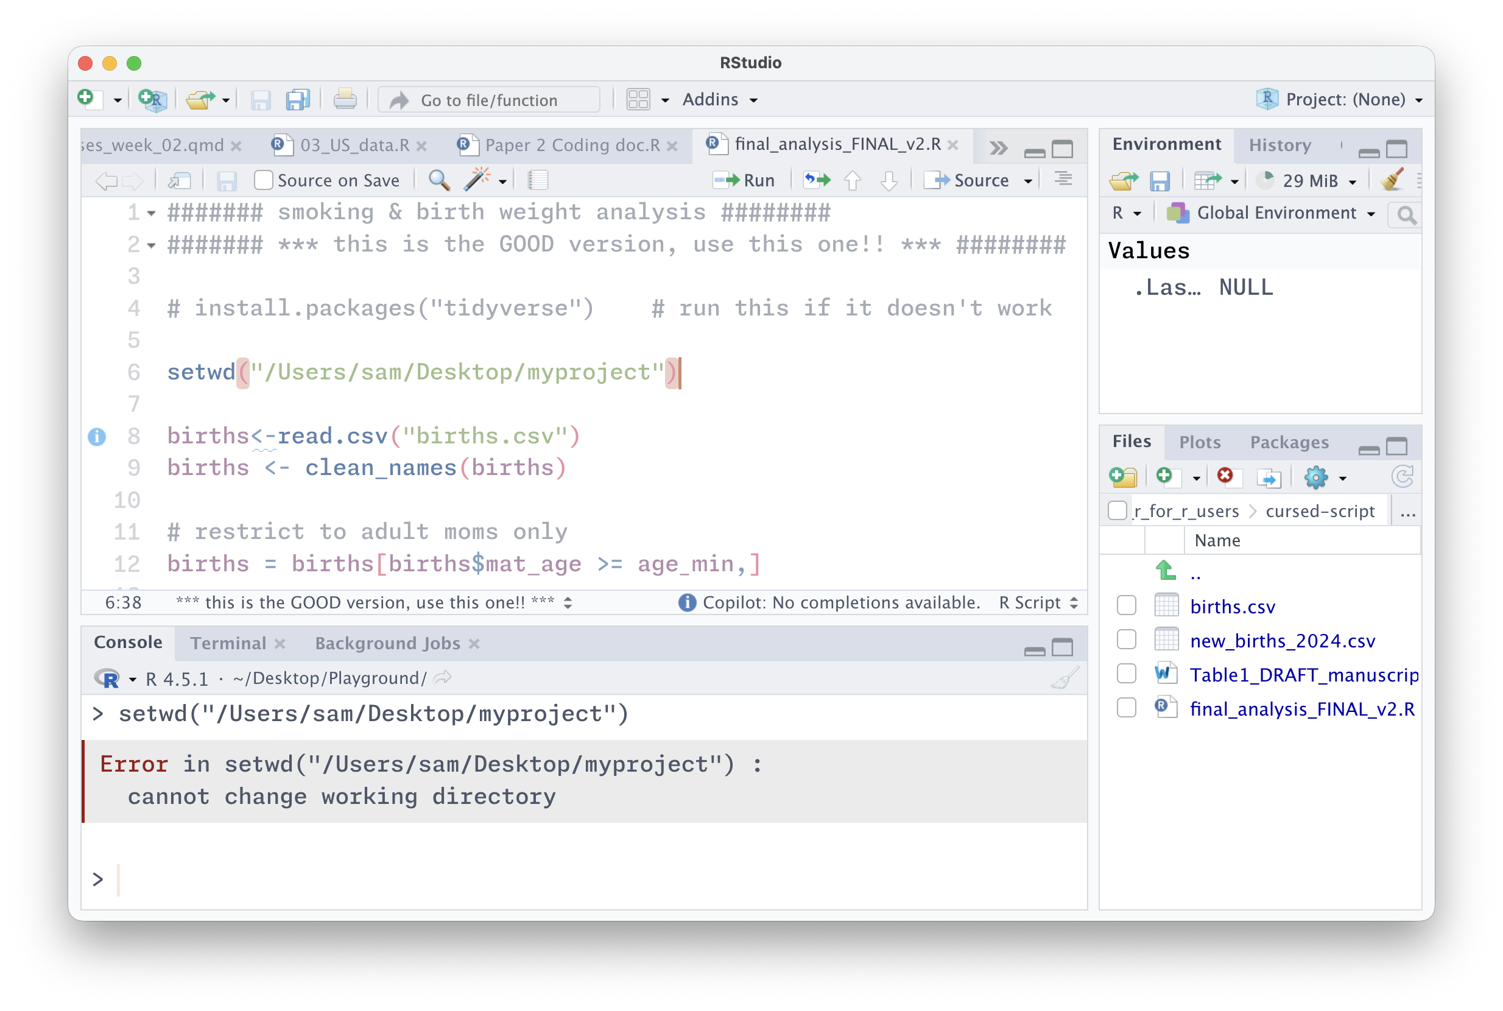
Task: Open section navigator in status bar
Action: point(373,603)
